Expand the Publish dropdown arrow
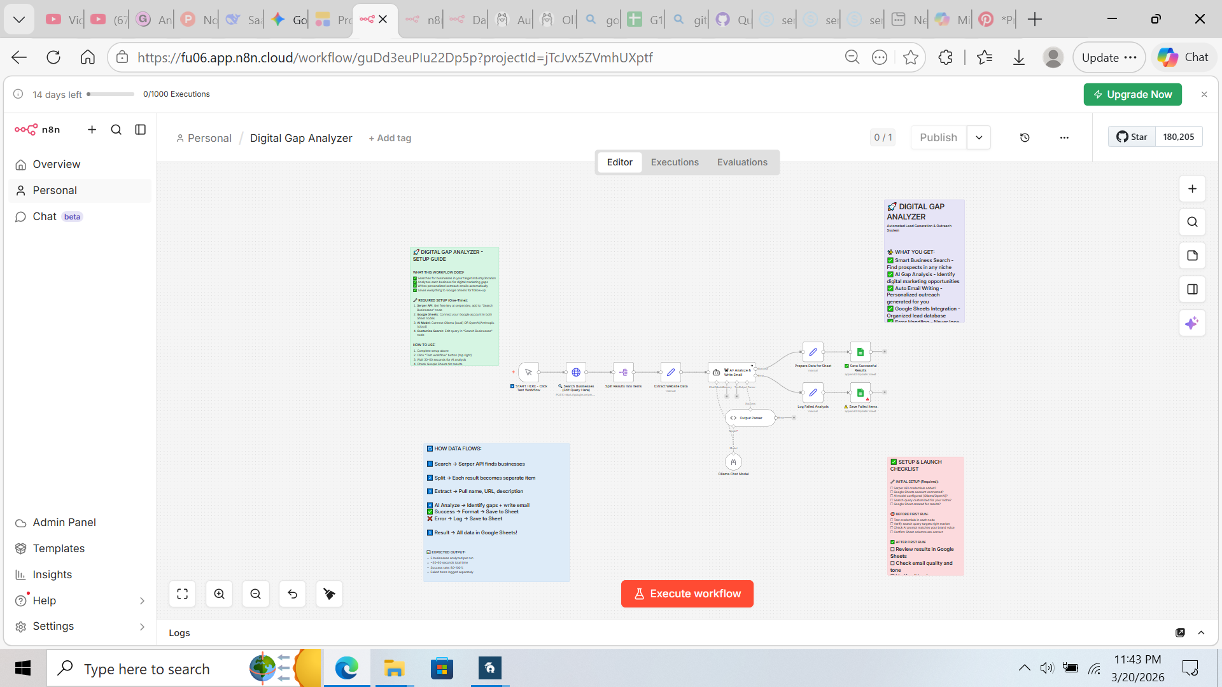Screen dimensions: 1222x687 [979, 137]
